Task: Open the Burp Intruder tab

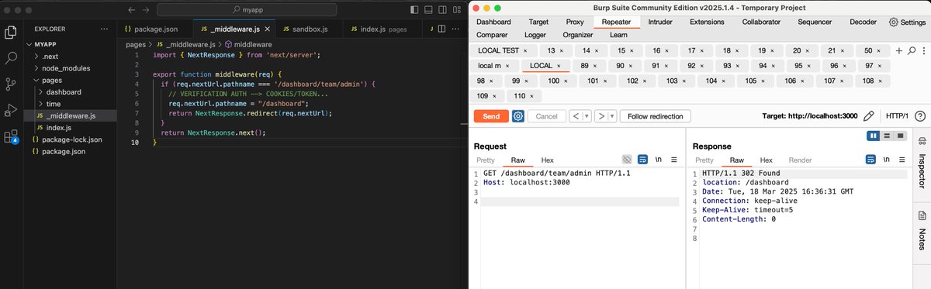Action: pyautogui.click(x=660, y=22)
